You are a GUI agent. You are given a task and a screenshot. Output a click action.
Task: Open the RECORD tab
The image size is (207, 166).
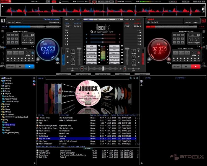142,74
